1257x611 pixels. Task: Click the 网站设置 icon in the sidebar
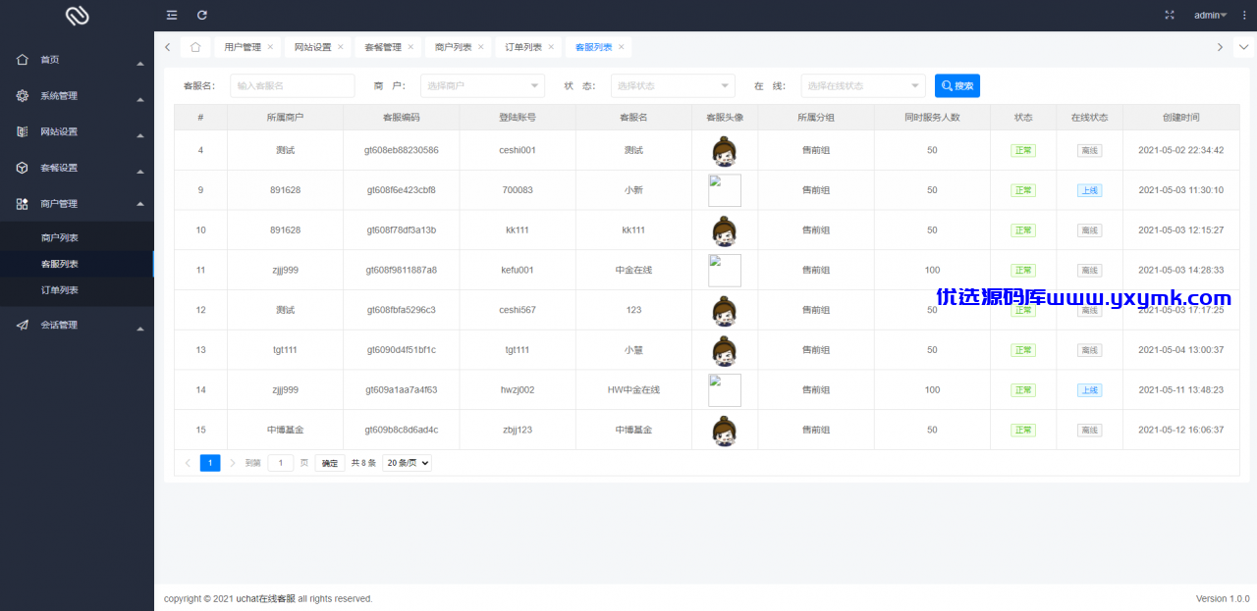tap(22, 131)
